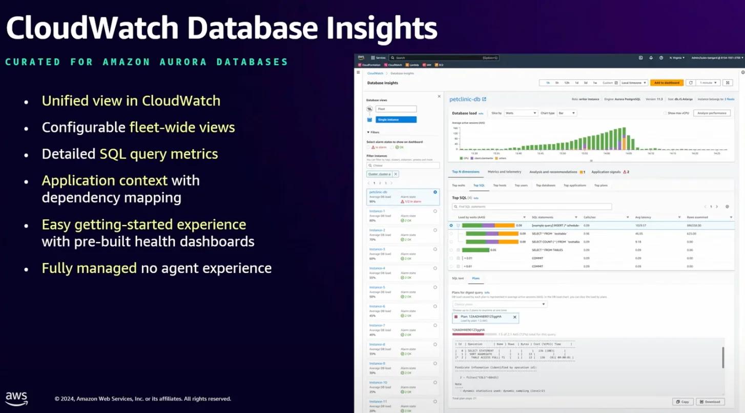Screen dimensions: 745x413
Task: Open Lambda bookmark shortcut
Action: point(413,65)
